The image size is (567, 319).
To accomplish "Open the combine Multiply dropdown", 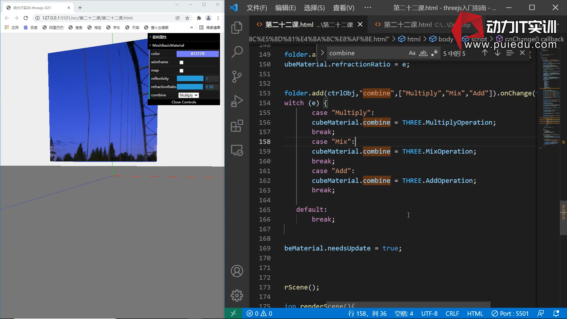I will tap(188, 95).
